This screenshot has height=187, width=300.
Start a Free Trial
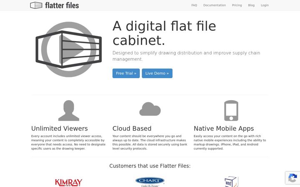[x=126, y=73]
